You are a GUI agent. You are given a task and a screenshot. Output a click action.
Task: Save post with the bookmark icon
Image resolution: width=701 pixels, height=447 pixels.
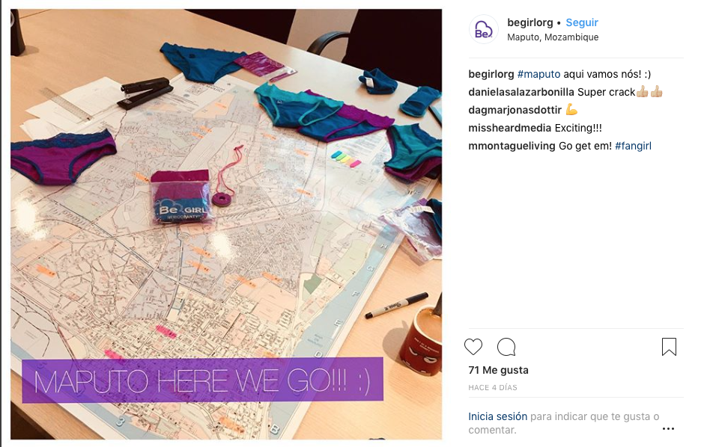[x=669, y=347]
